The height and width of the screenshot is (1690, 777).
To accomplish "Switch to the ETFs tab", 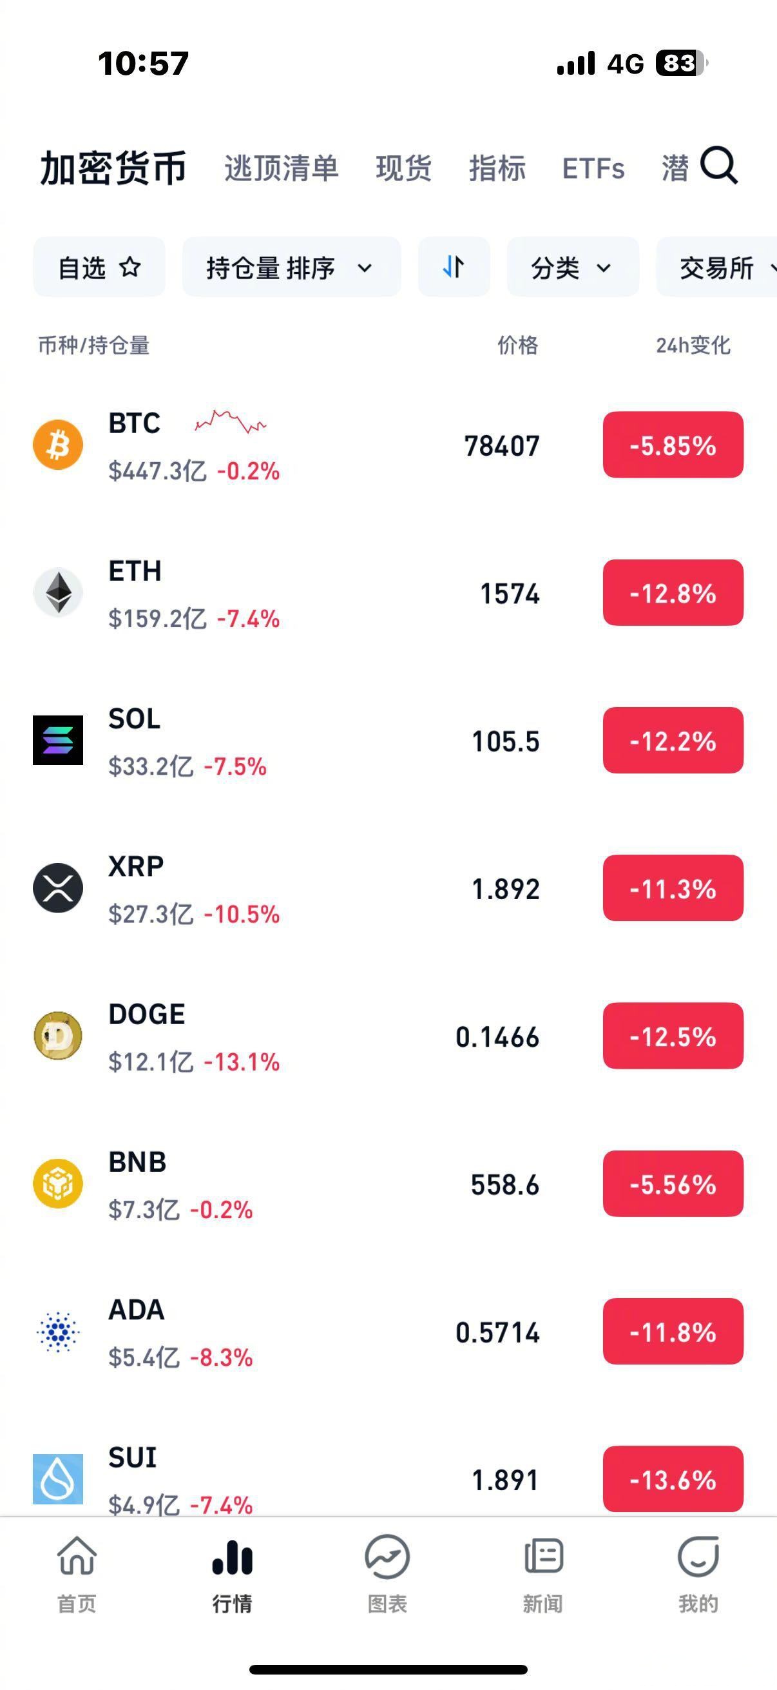I will pos(593,169).
